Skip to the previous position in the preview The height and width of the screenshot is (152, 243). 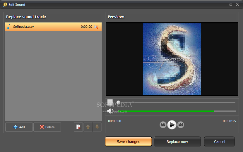pyautogui.click(x=163, y=125)
